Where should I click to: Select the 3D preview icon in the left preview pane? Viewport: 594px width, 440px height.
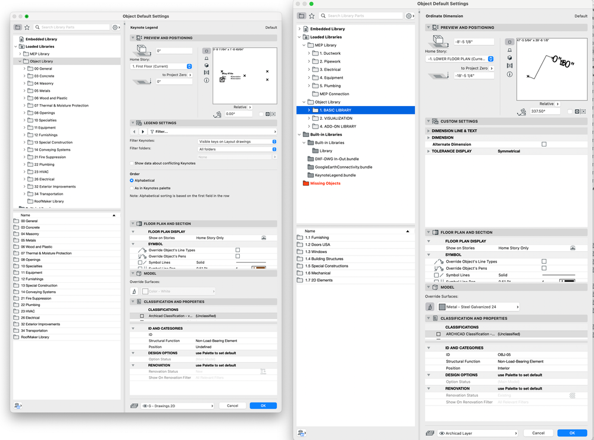point(207,65)
